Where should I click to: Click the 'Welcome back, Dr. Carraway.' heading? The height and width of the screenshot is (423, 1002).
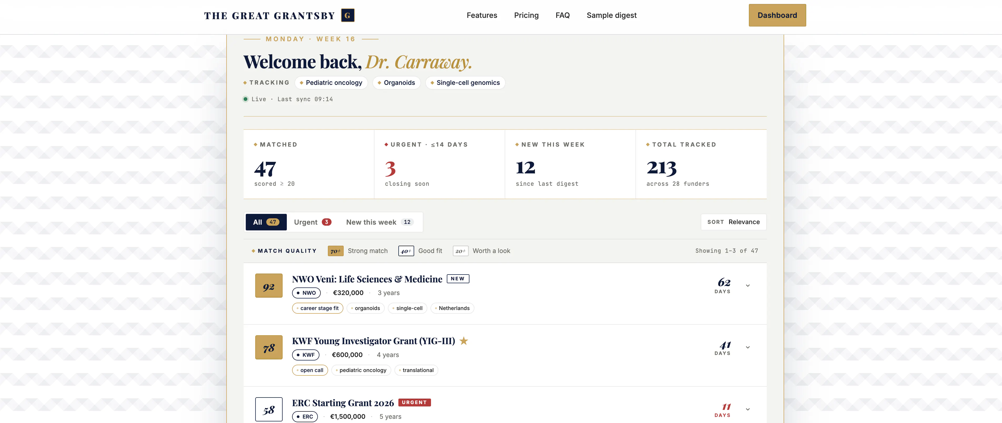[x=358, y=62]
